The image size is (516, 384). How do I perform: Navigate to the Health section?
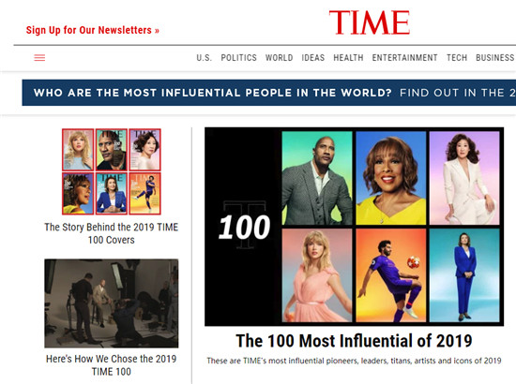348,58
